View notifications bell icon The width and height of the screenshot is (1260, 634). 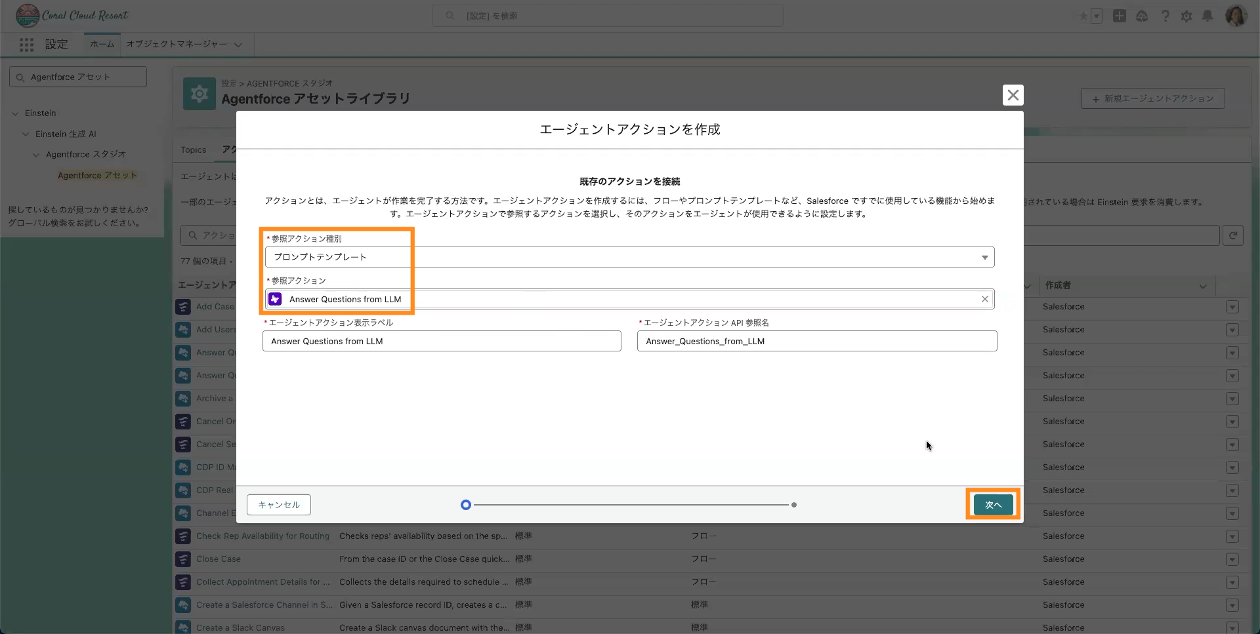pos(1207,16)
